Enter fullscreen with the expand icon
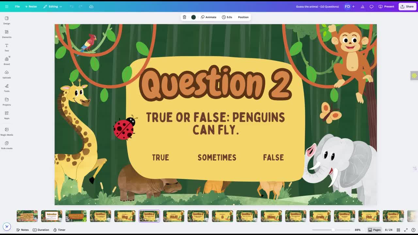The width and height of the screenshot is (418, 235). [406, 230]
